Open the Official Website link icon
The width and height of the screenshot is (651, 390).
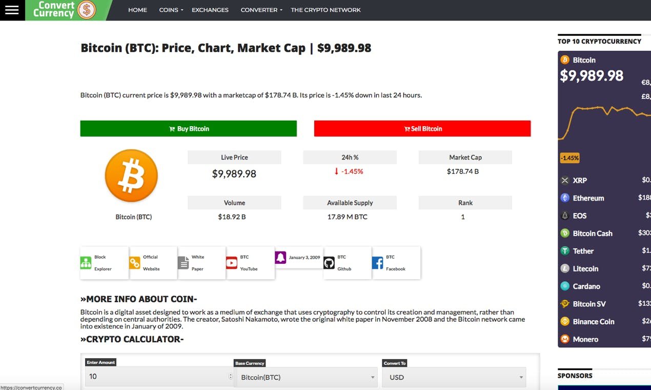(134, 263)
